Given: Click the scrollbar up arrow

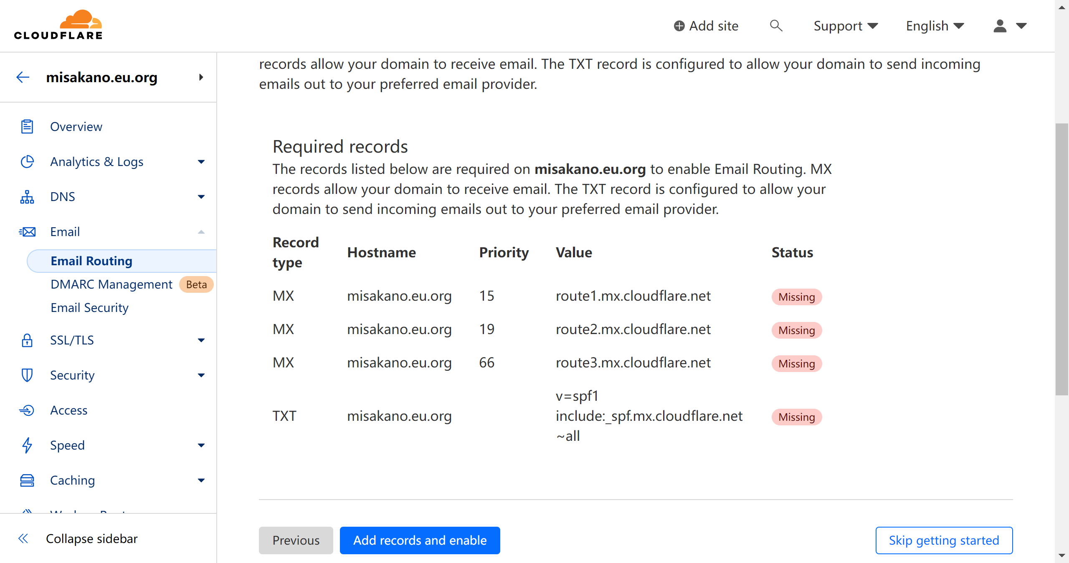Looking at the screenshot, I should point(1062,8).
